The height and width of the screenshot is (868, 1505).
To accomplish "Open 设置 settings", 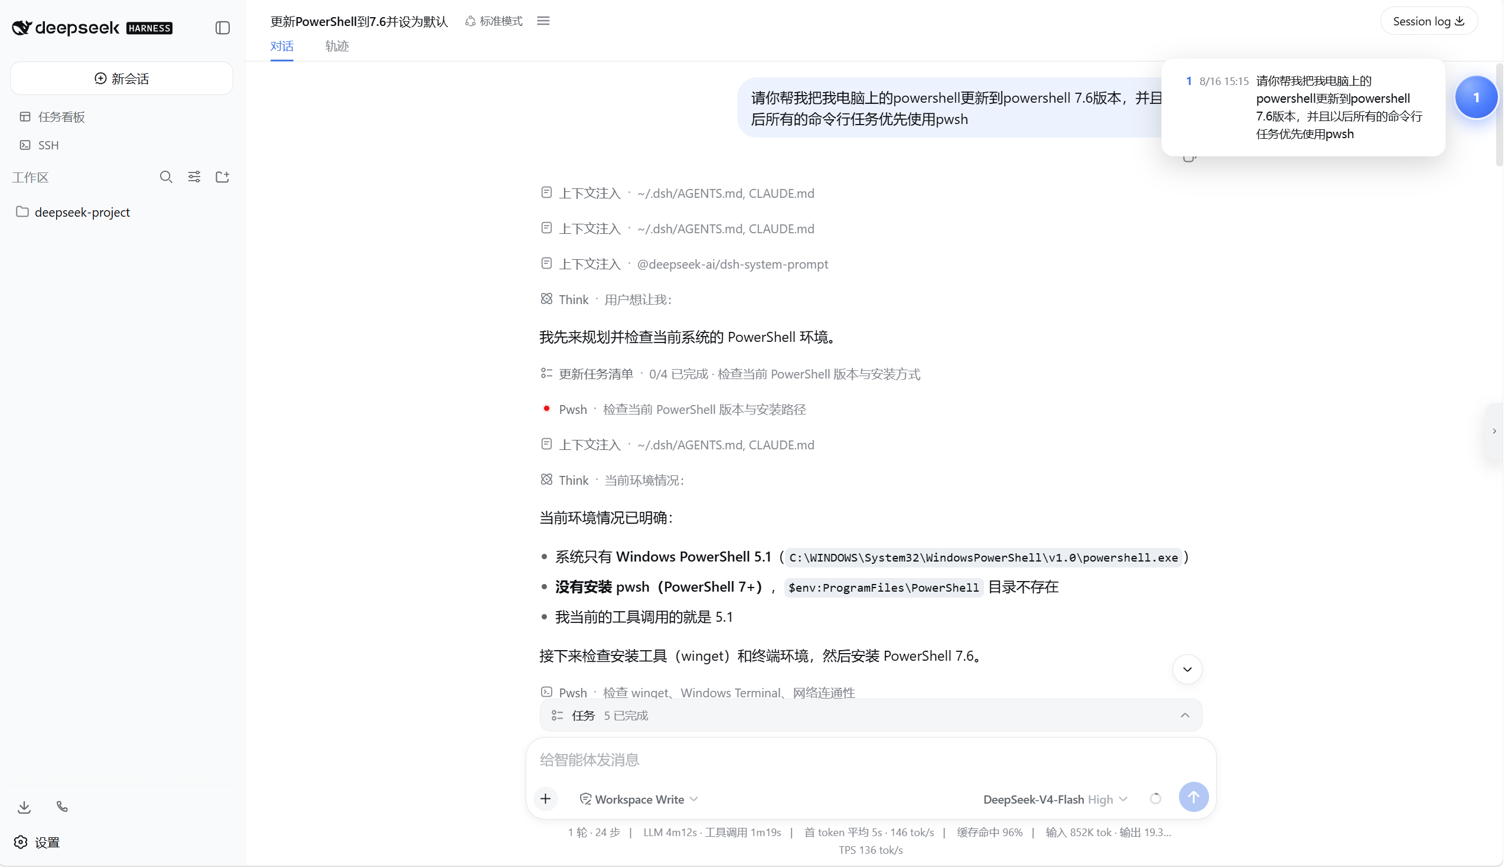I will pyautogui.click(x=37, y=843).
